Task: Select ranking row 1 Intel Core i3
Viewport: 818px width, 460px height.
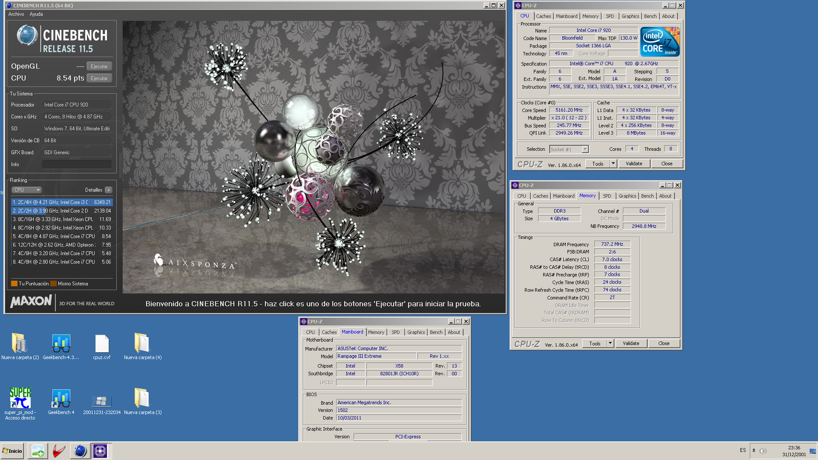Action: click(x=62, y=202)
